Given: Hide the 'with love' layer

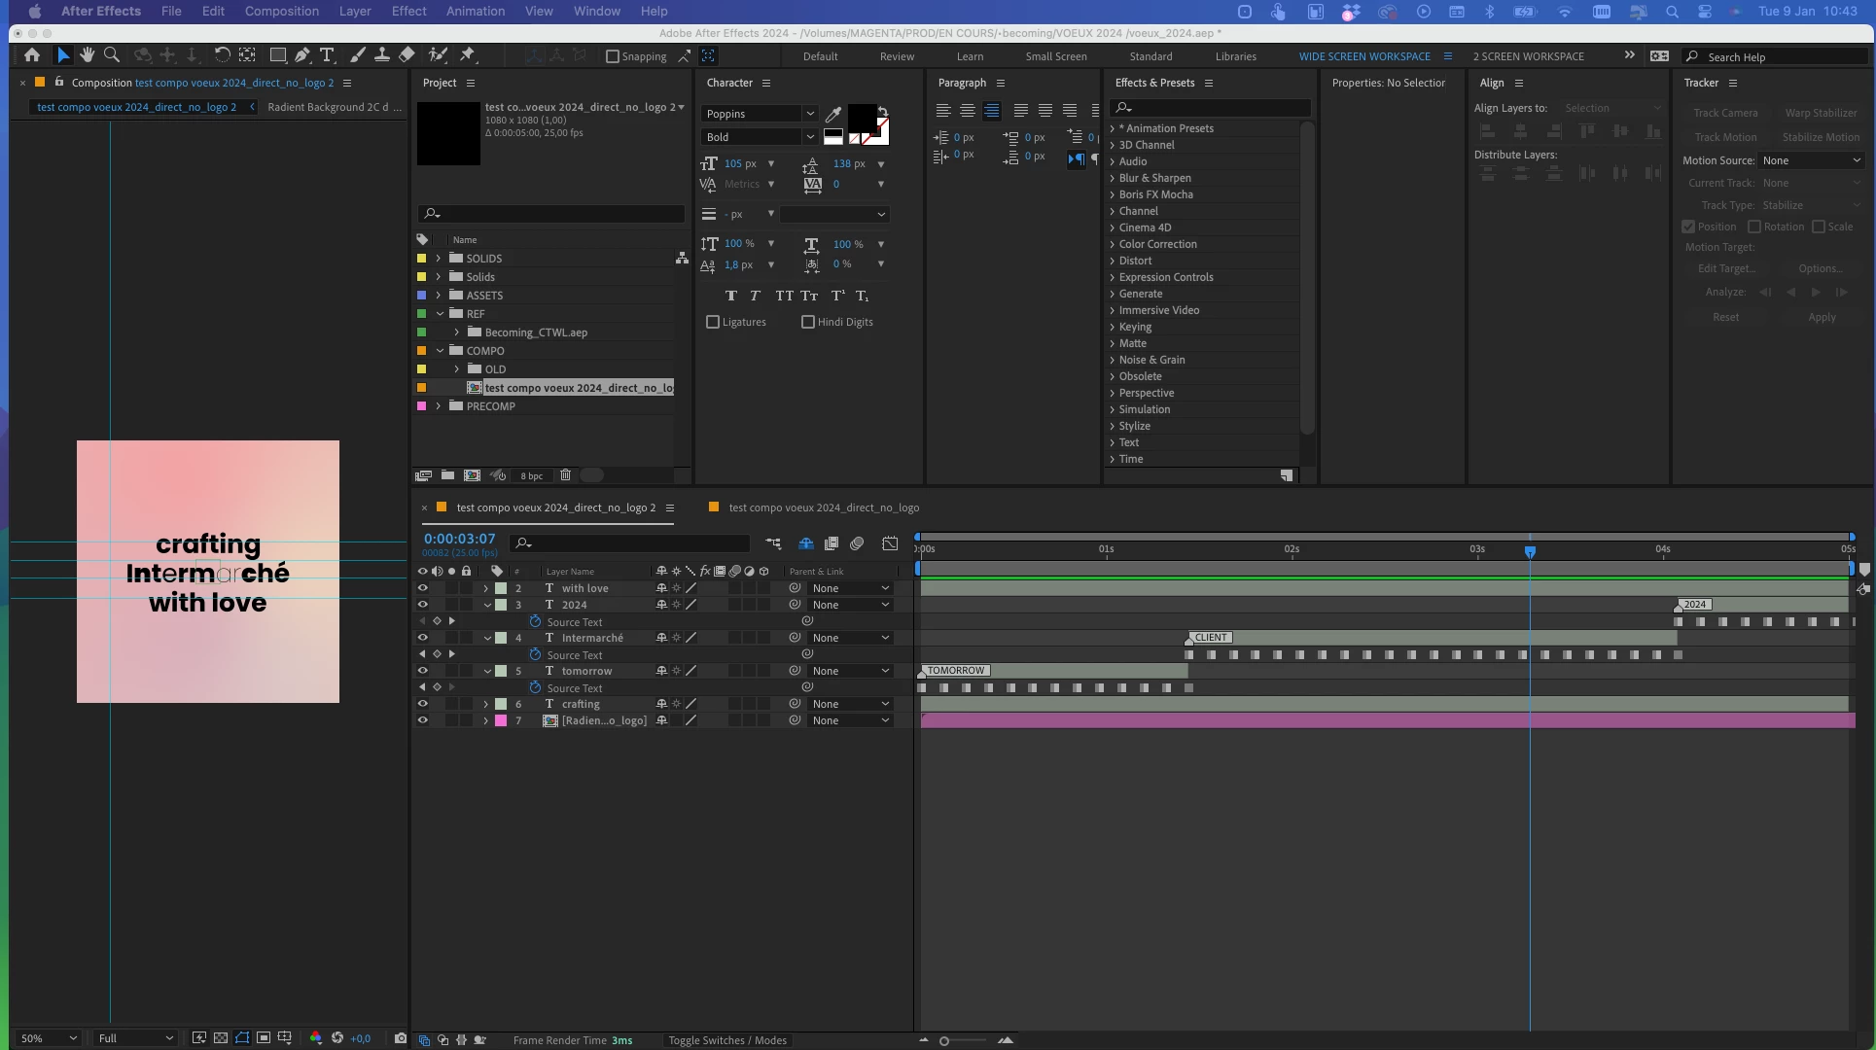Looking at the screenshot, I should click(422, 588).
